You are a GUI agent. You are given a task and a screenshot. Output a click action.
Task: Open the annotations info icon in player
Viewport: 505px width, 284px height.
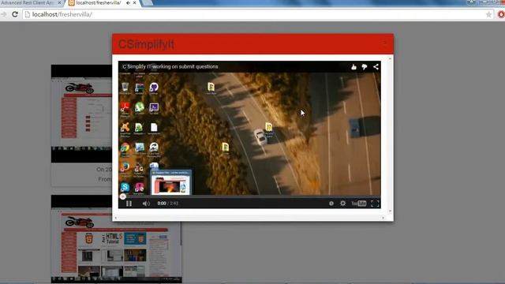pos(331,204)
